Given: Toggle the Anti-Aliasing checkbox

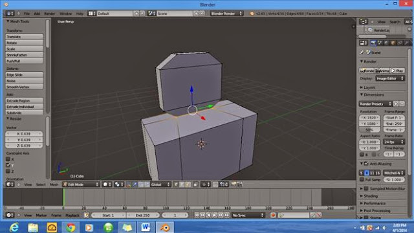Looking at the screenshot, I should coord(366,164).
